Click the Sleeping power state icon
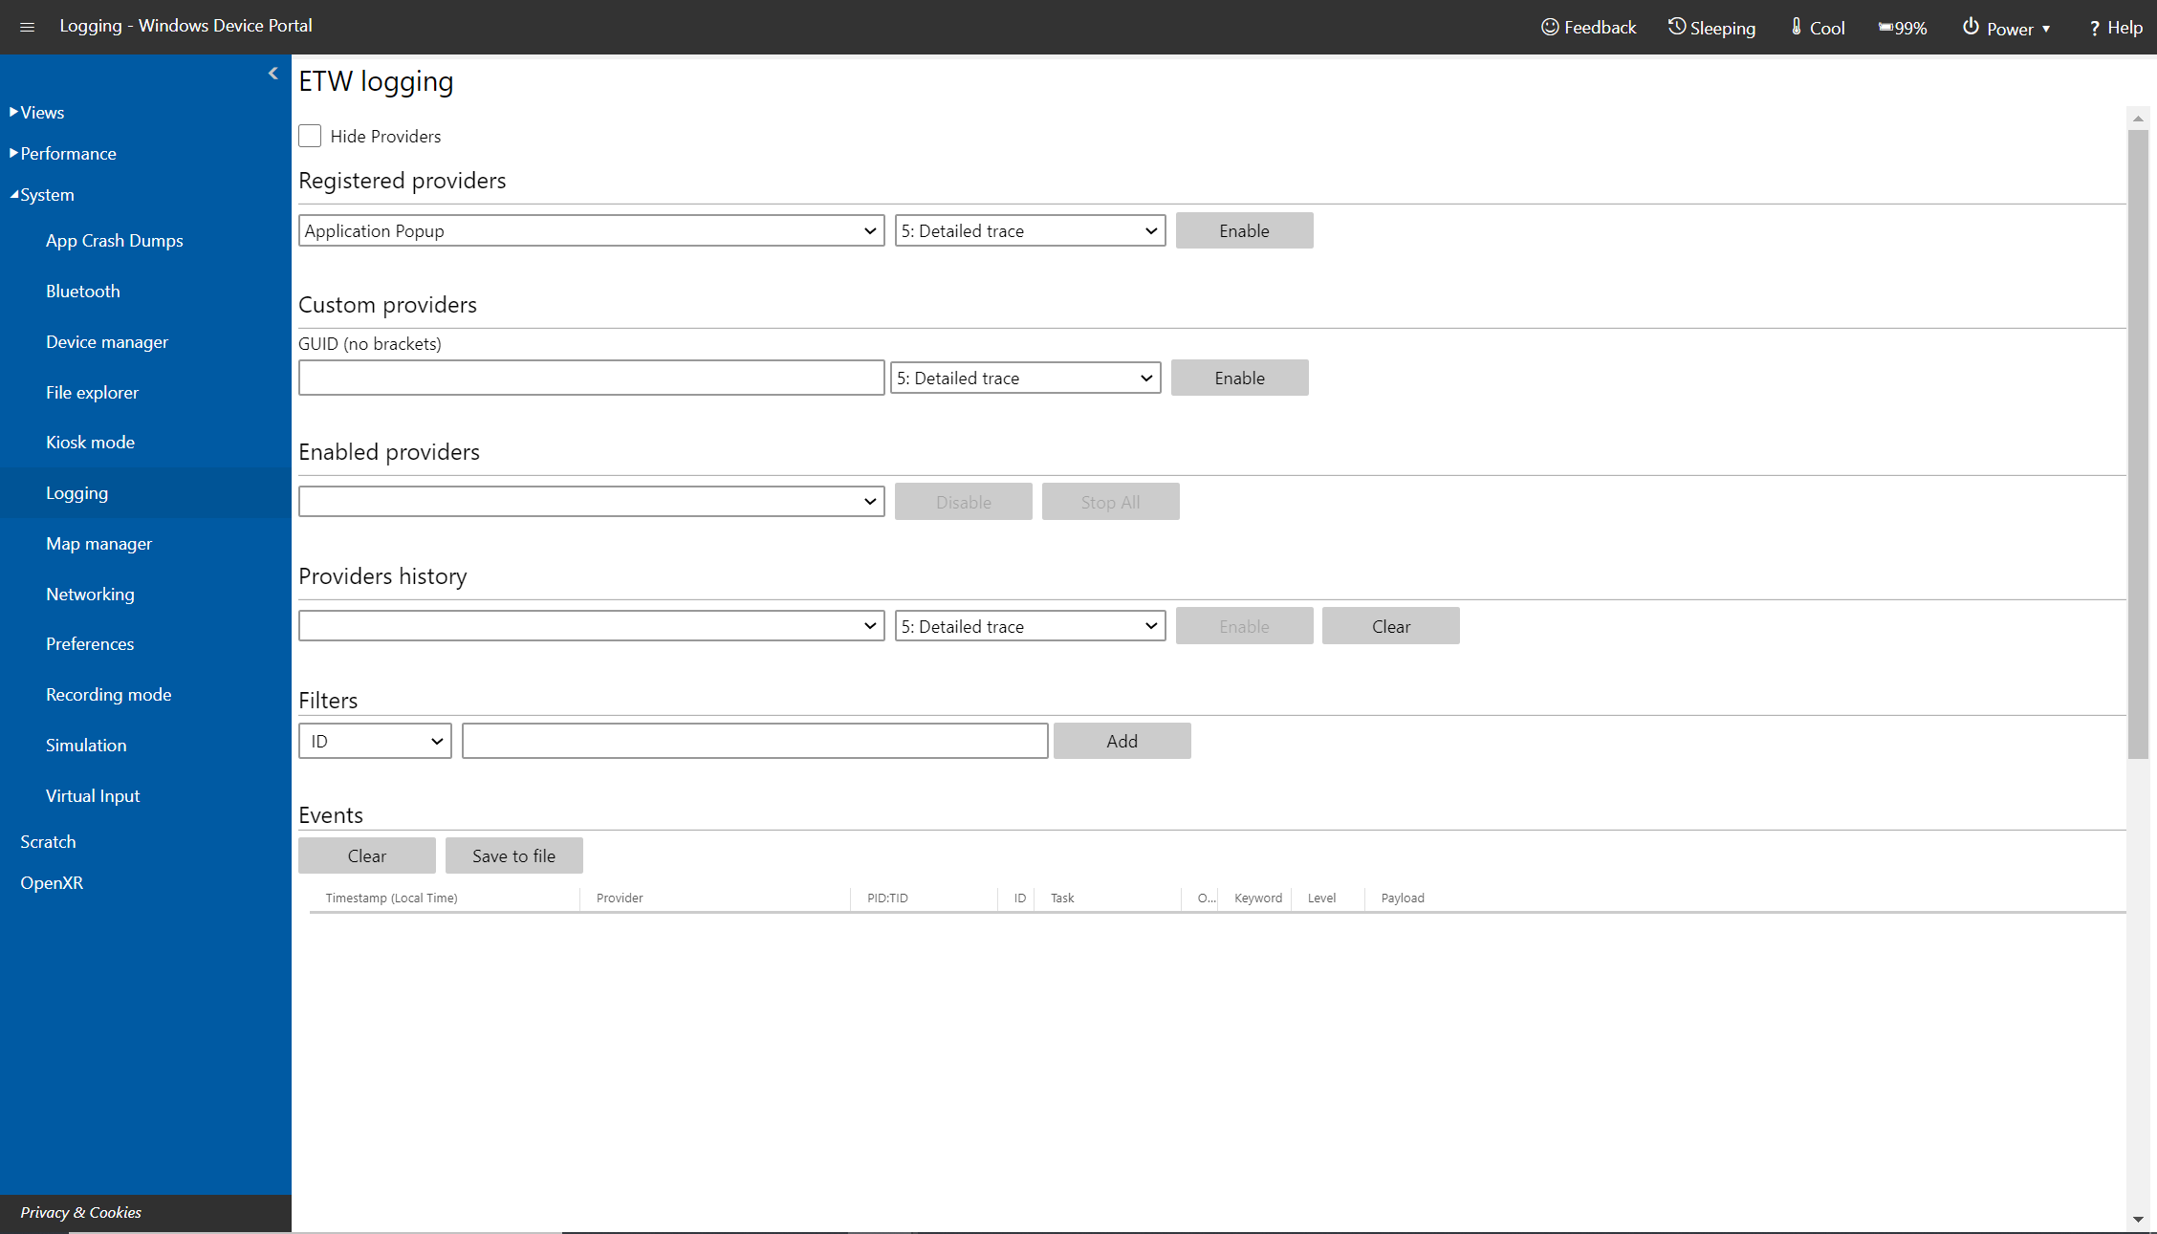The width and height of the screenshot is (2157, 1234). 1675,27
